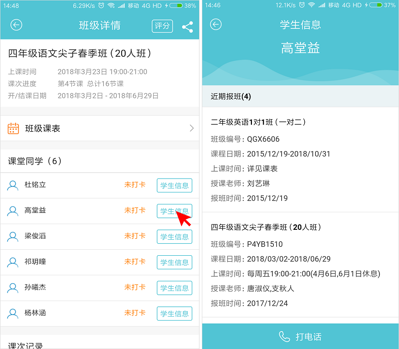Tap the battery indicator in left status bar
Image resolution: width=399 pixels, height=349 pixels.
(x=176, y=5)
